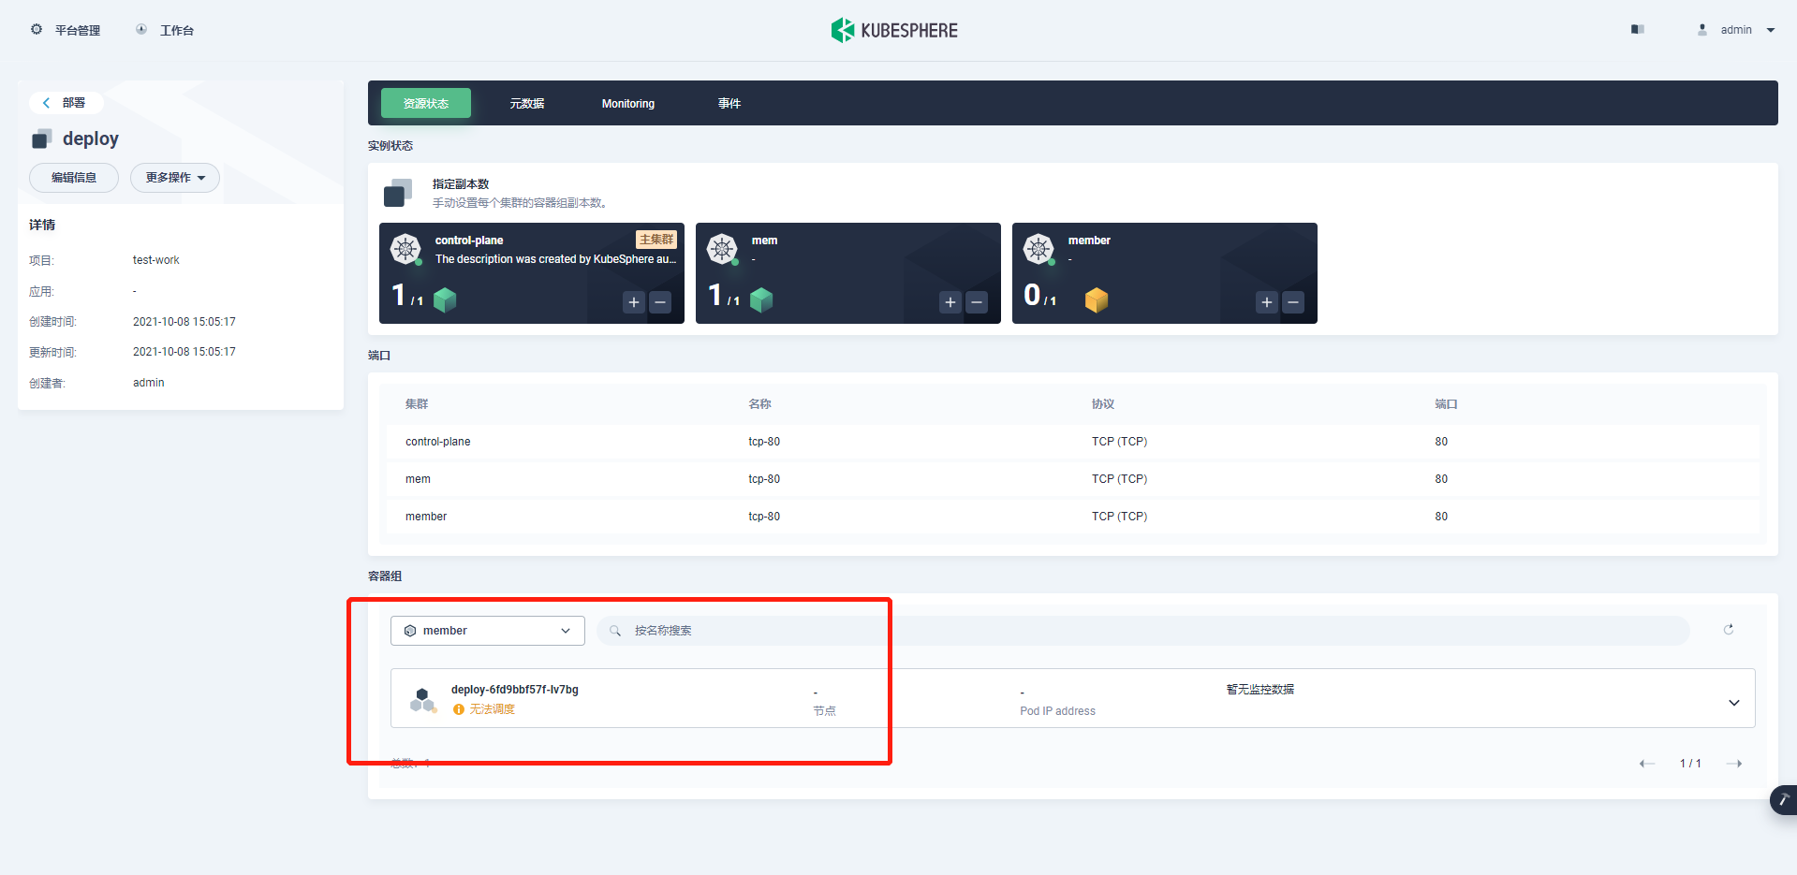Click the 按名称搜索 pod search field
1797x875 pixels.
click(x=1142, y=631)
